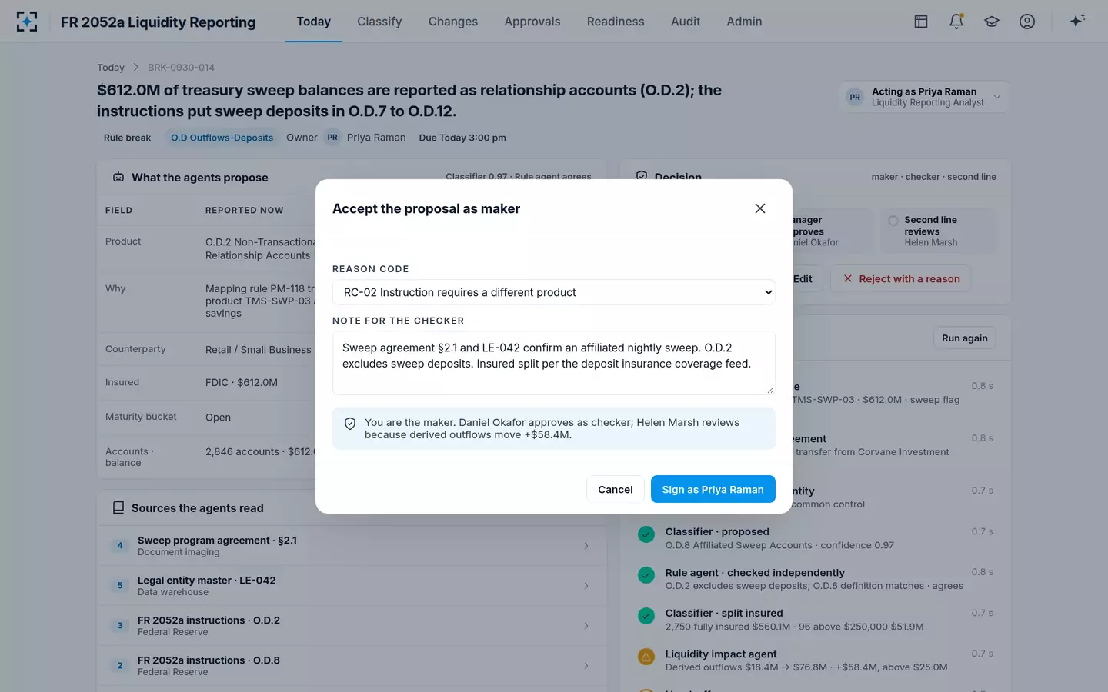The width and height of the screenshot is (1108, 692).
Task: Open the Changes tab
Action: tap(453, 22)
